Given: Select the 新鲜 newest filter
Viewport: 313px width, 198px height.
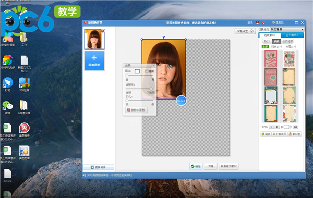Looking at the screenshot, I should point(276,41).
